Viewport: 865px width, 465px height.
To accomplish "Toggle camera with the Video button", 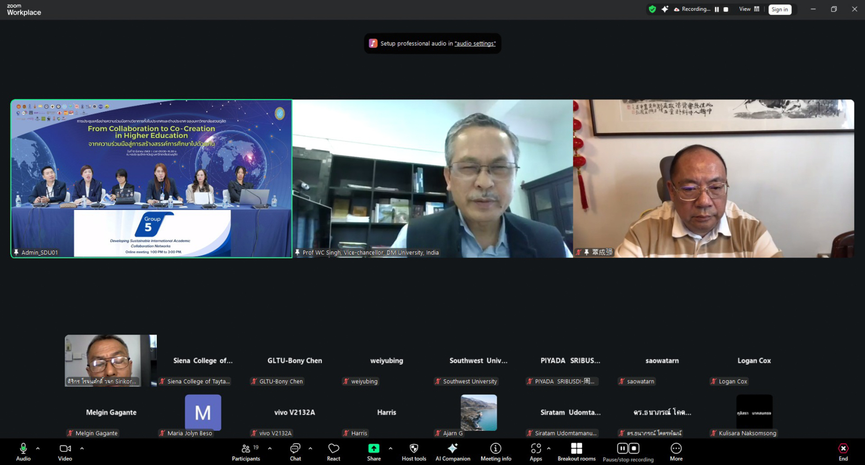I will tap(65, 452).
